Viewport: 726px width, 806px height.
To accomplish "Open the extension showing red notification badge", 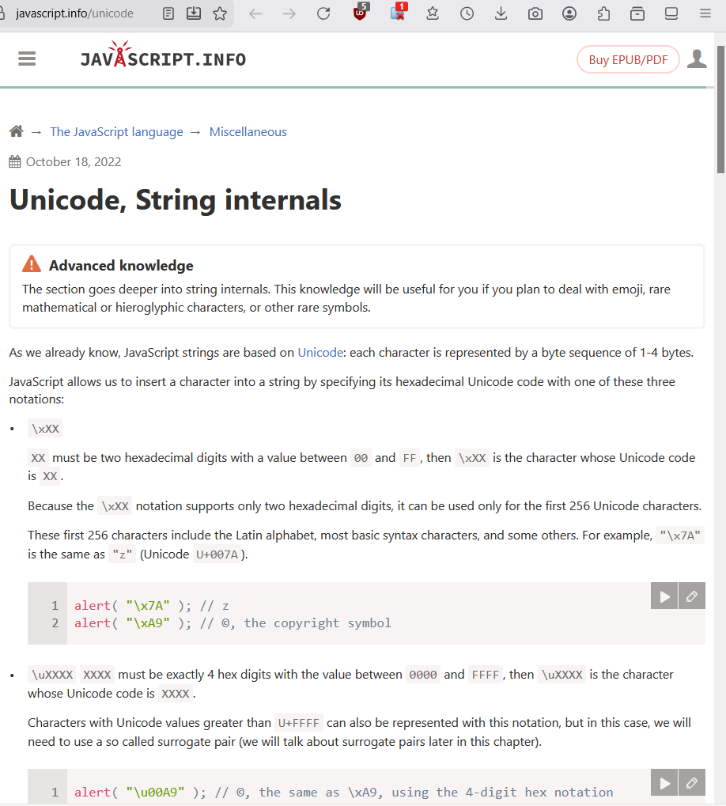I will (x=399, y=13).
